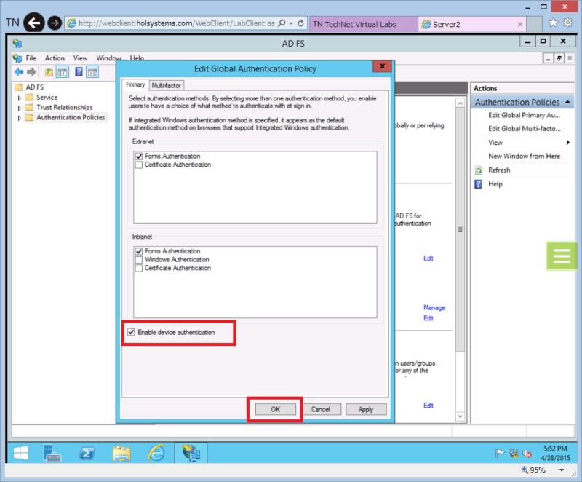
Task: Select the Primary tab
Action: point(135,84)
